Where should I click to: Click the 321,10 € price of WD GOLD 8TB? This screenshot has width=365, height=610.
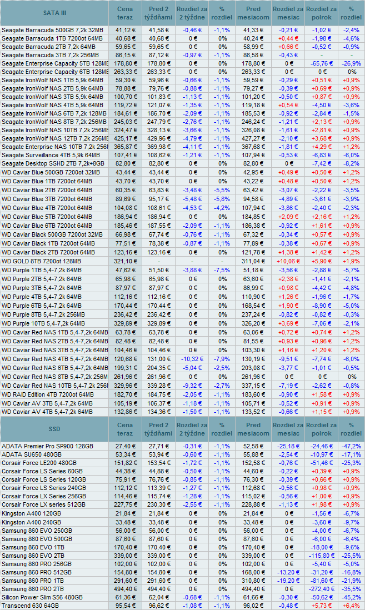click(125, 261)
